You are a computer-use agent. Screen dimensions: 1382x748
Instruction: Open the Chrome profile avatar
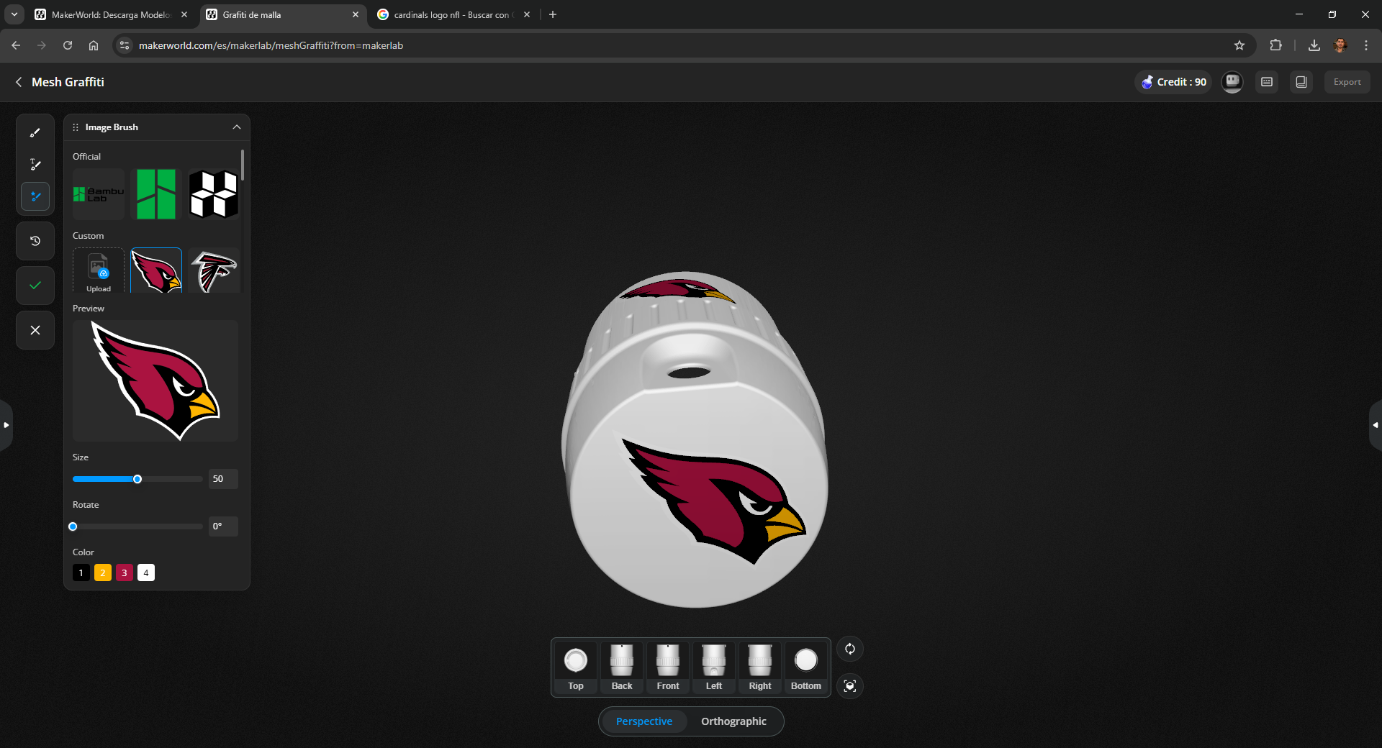[1340, 45]
